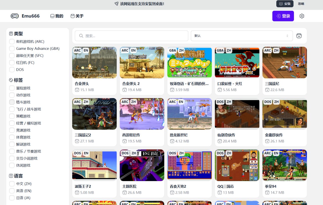Viewport: 323px width, 205px height.
Task: Check the 冒险游戏 tag
Action: click(x=12, y=88)
